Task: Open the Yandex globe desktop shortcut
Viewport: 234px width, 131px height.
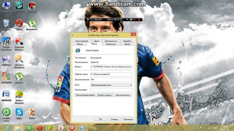Action: (x=6, y=43)
